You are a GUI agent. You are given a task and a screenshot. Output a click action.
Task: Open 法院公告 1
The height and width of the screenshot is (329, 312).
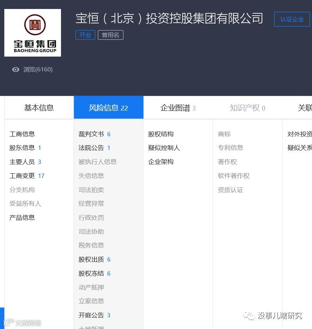click(x=94, y=148)
